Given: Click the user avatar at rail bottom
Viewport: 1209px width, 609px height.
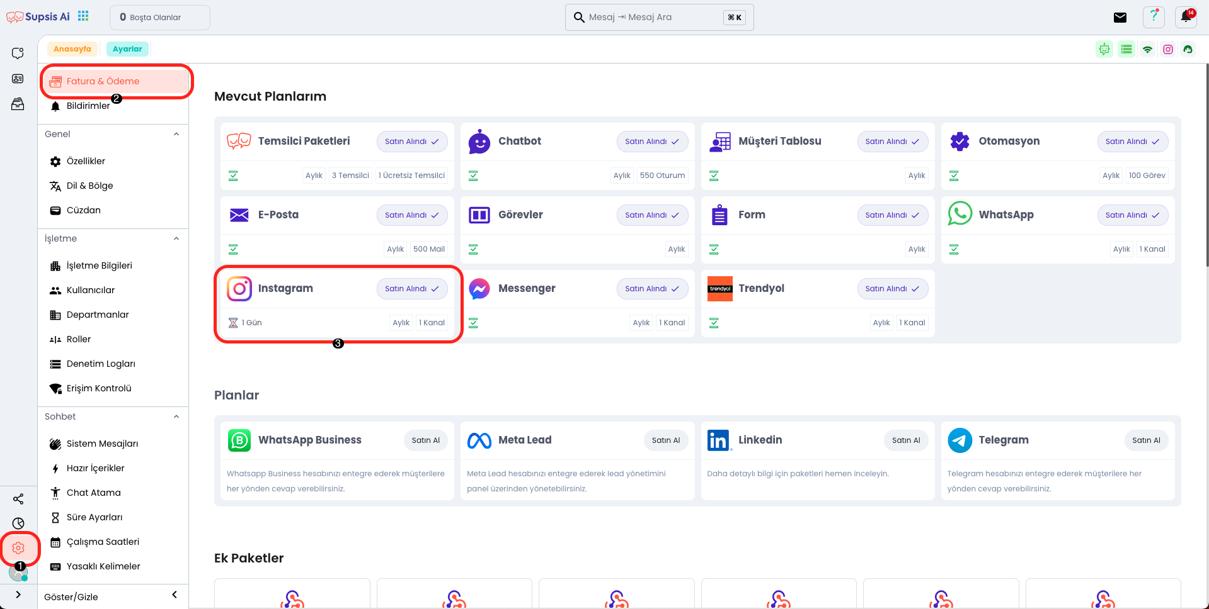Looking at the screenshot, I should point(18,573).
